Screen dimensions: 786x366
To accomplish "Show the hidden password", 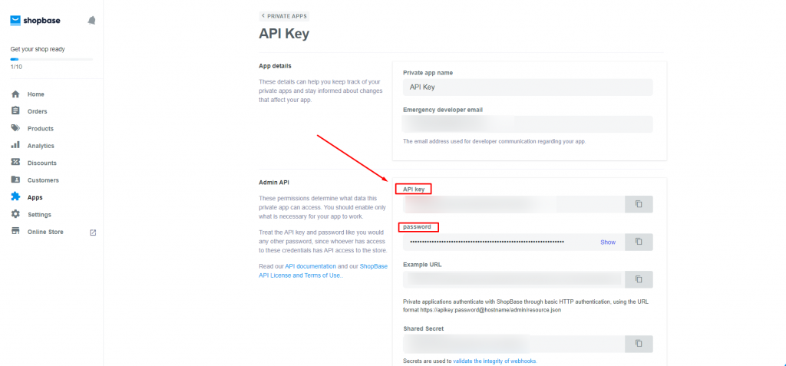I will click(x=608, y=242).
